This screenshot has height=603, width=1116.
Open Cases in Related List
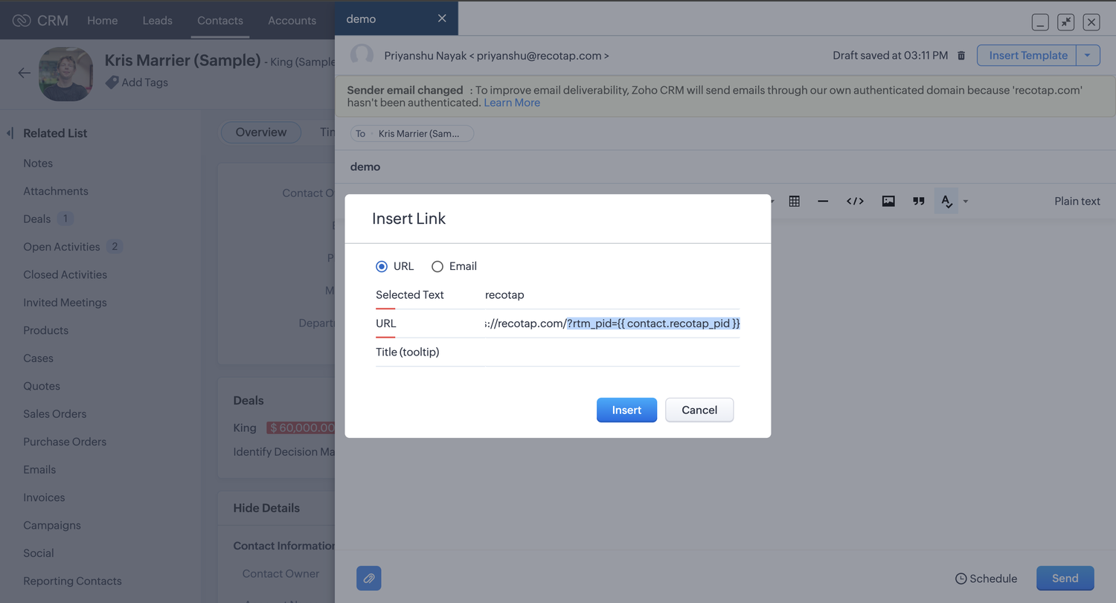pos(38,358)
